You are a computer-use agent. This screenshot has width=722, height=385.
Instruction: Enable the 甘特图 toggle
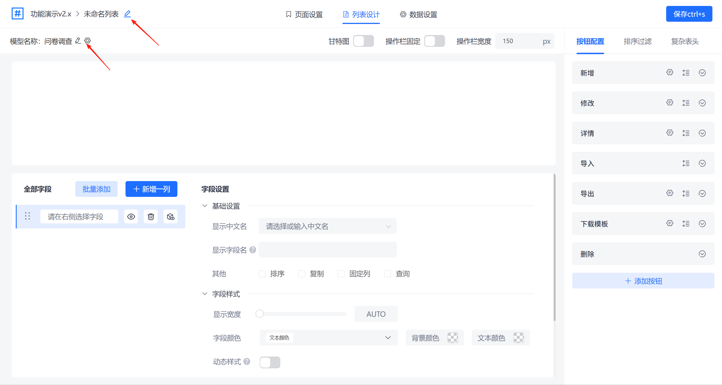pos(364,41)
